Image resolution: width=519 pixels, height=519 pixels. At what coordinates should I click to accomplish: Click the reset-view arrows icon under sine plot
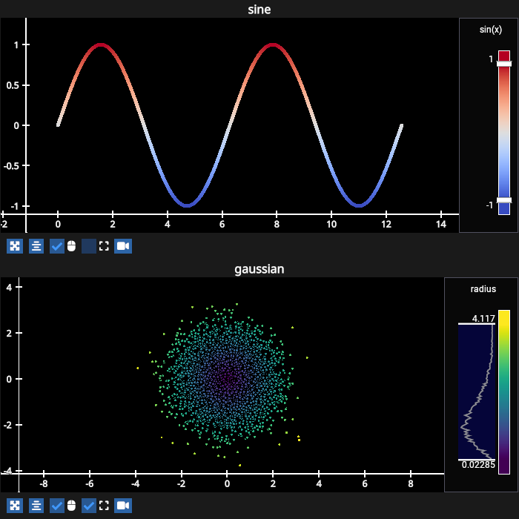click(x=15, y=246)
